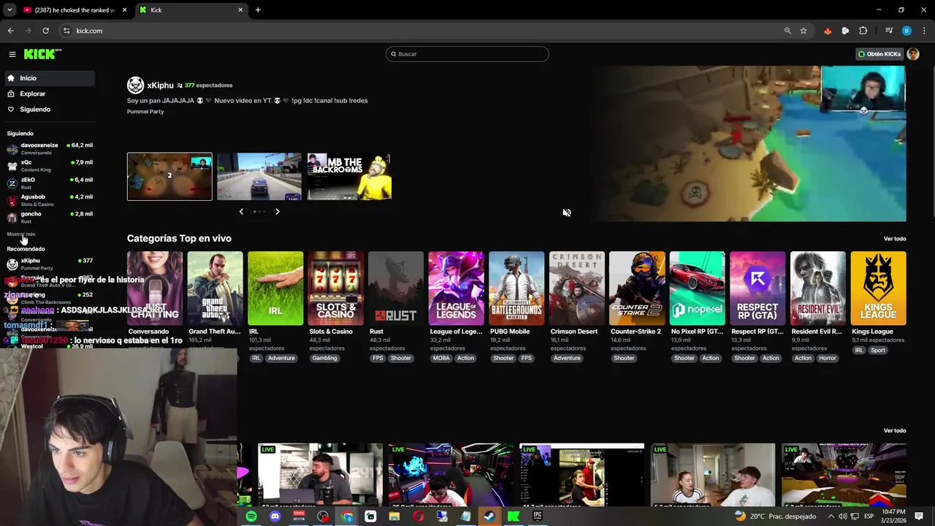The width and height of the screenshot is (935, 526).
Task: Select the Pummel Party carousel thumbnail
Action: pyautogui.click(x=169, y=176)
